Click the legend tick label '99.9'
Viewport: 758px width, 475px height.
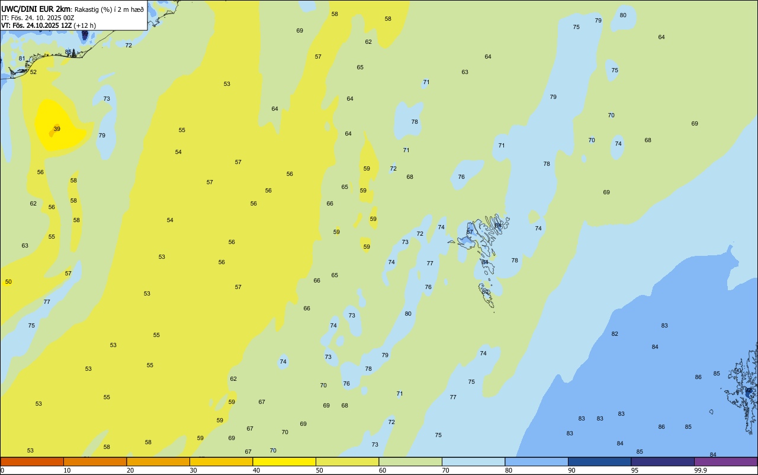pos(701,470)
